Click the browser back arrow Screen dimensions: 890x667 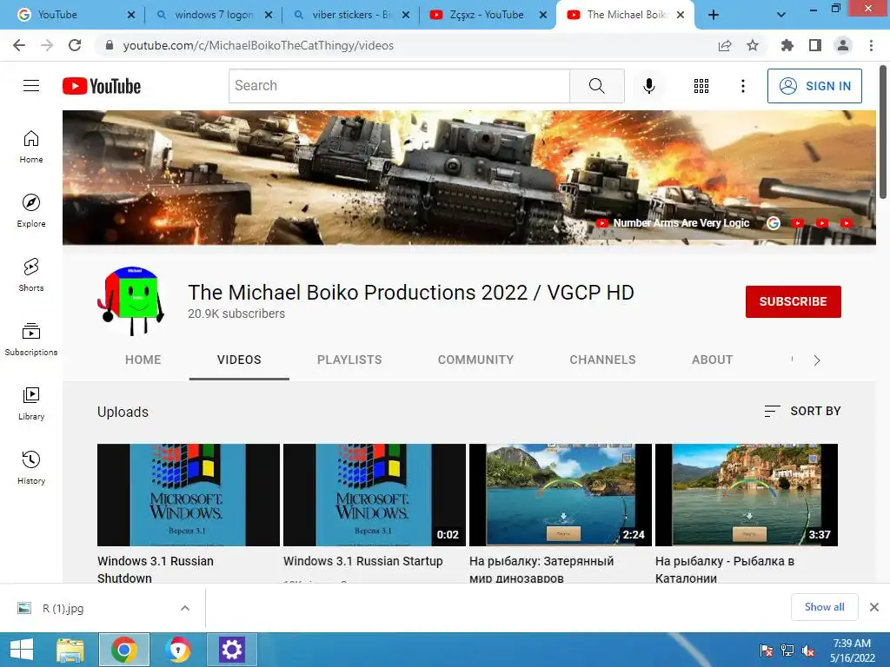point(19,45)
